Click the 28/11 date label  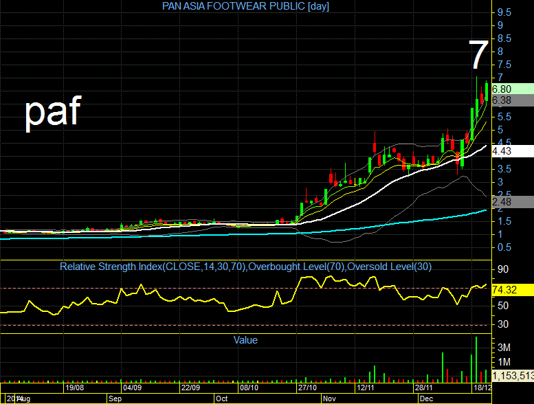point(423,388)
